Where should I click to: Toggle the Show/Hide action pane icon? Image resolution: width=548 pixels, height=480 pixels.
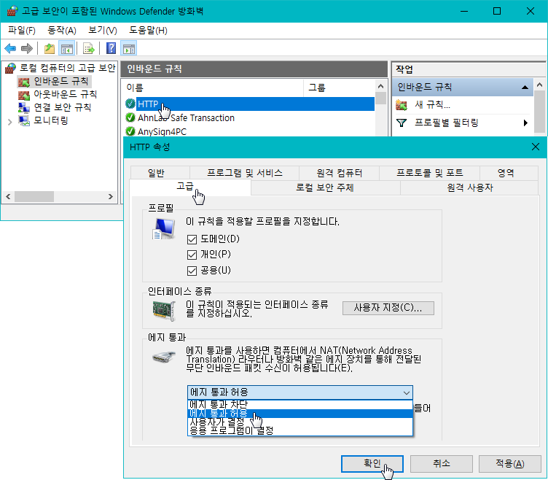click(x=128, y=48)
